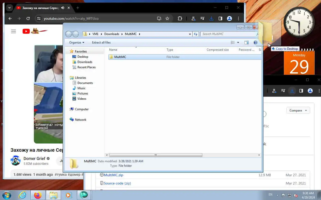Click the streamer webcam video frame
The width and height of the screenshot is (321, 200).
(x=48, y=63)
